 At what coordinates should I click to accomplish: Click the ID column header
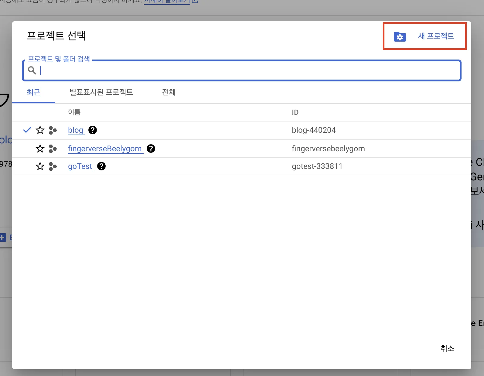(295, 112)
